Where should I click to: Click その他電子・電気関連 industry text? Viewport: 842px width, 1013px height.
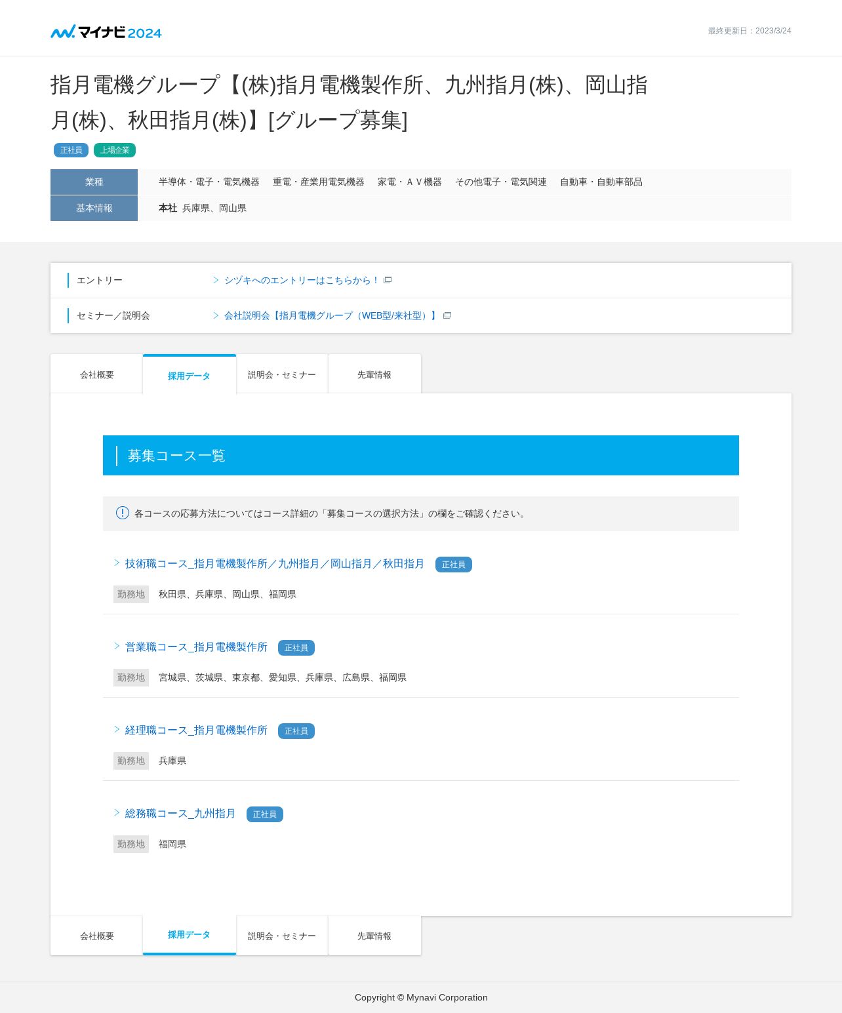[x=501, y=182]
